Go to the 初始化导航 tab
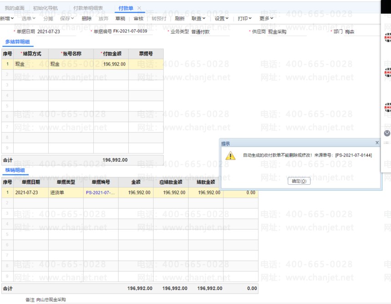Screen dimensions: 391x304 coord(46,8)
